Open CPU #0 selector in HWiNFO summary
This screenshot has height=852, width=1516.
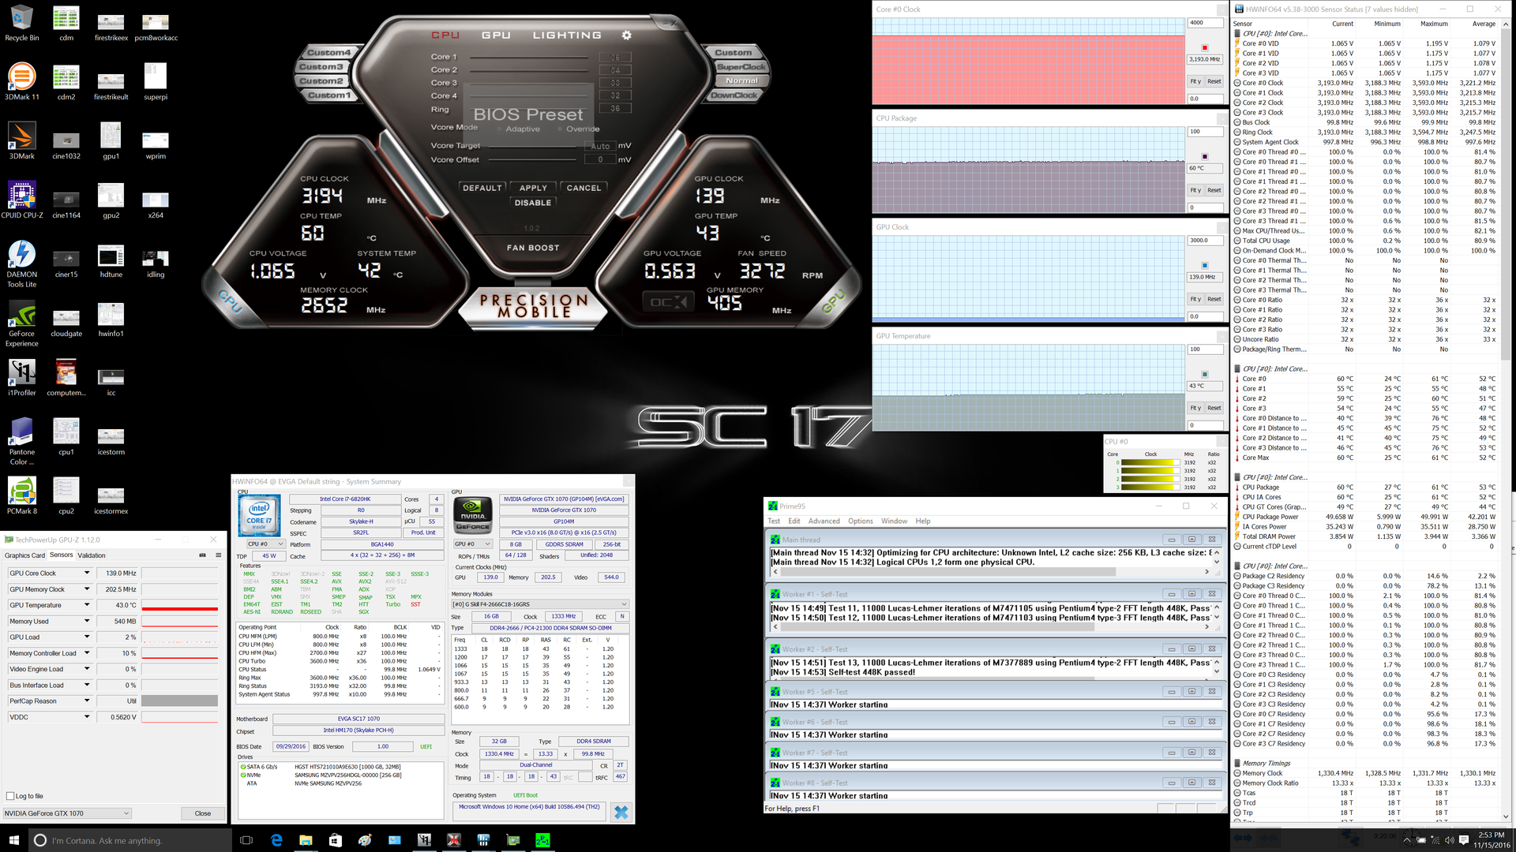[265, 544]
